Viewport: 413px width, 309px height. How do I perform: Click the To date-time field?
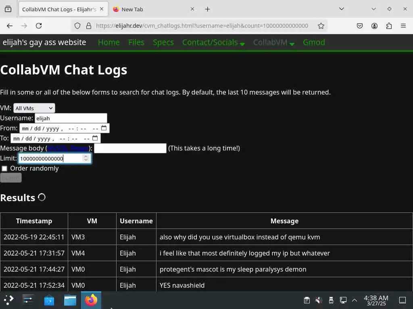[55, 138]
